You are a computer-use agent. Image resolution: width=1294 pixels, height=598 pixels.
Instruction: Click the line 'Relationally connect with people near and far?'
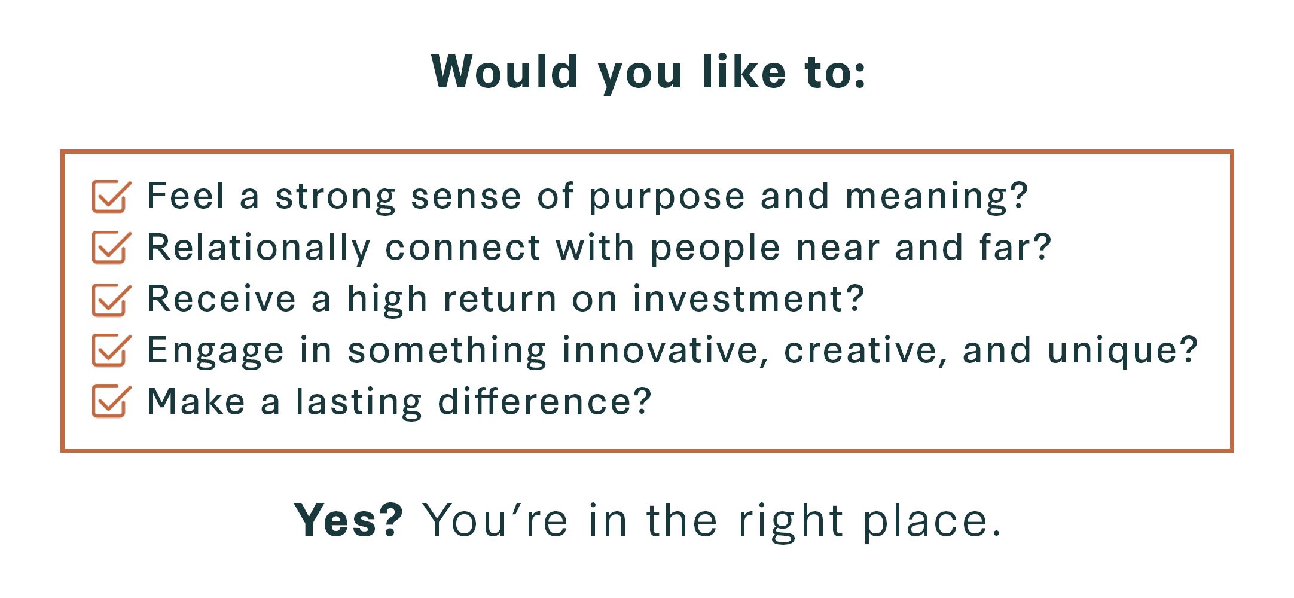(599, 248)
